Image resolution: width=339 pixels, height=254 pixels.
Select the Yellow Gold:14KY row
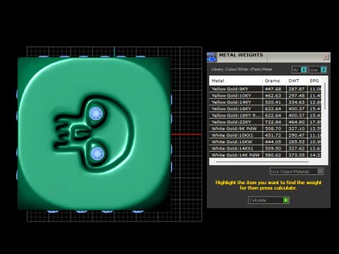[266, 102]
